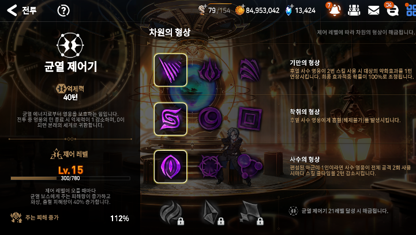Tap the locked crystal form icon
This screenshot has height=235, width=416.
point(212,213)
